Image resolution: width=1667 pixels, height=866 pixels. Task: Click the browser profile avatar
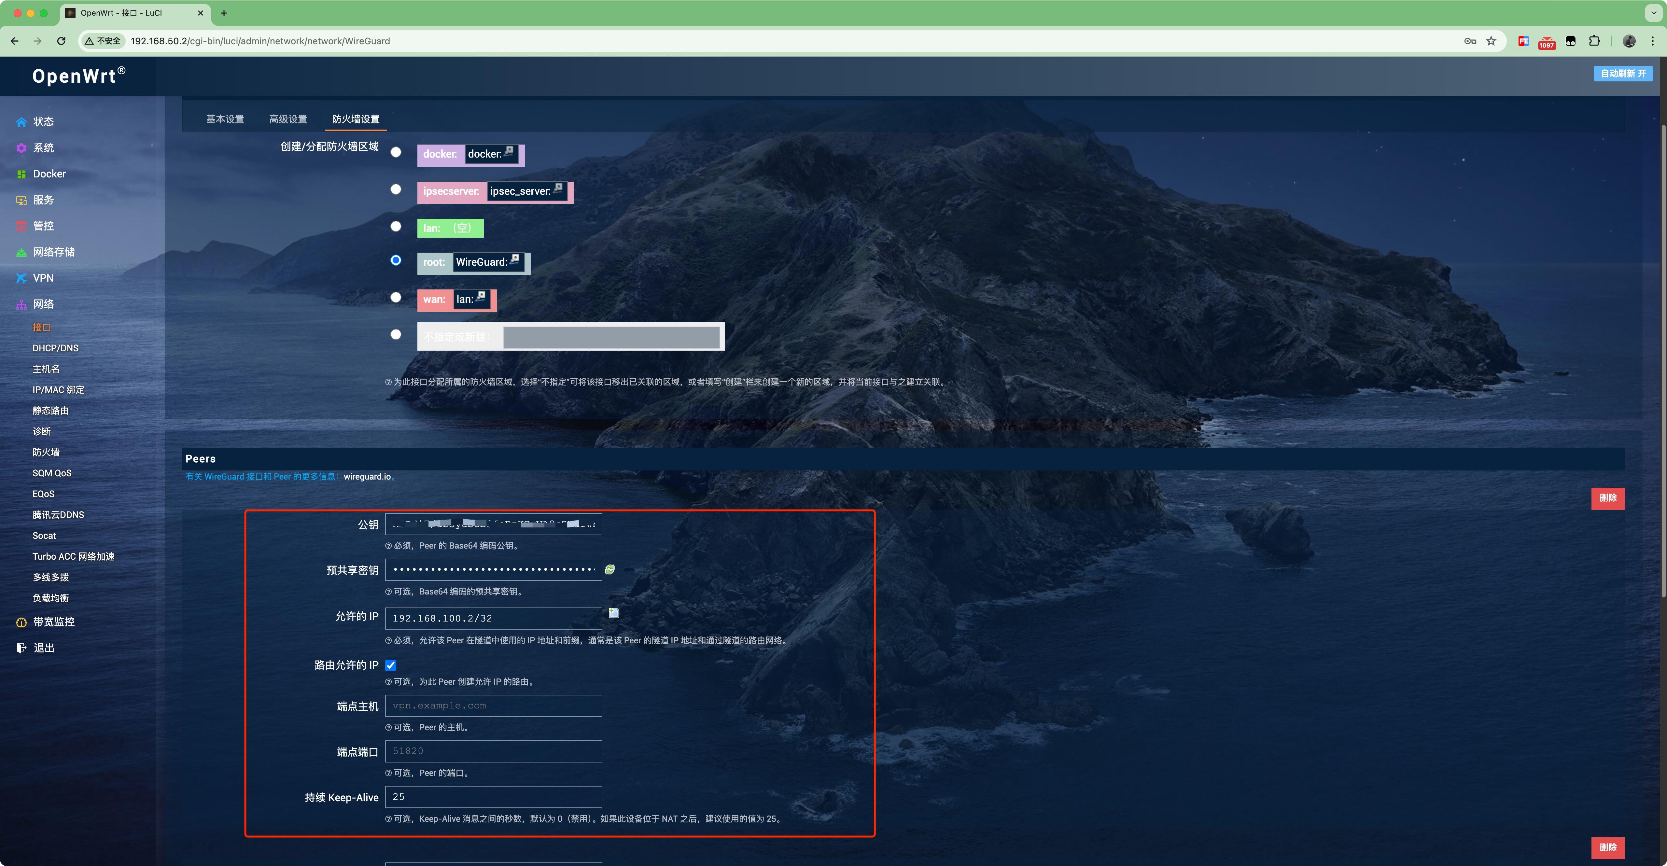(x=1629, y=41)
